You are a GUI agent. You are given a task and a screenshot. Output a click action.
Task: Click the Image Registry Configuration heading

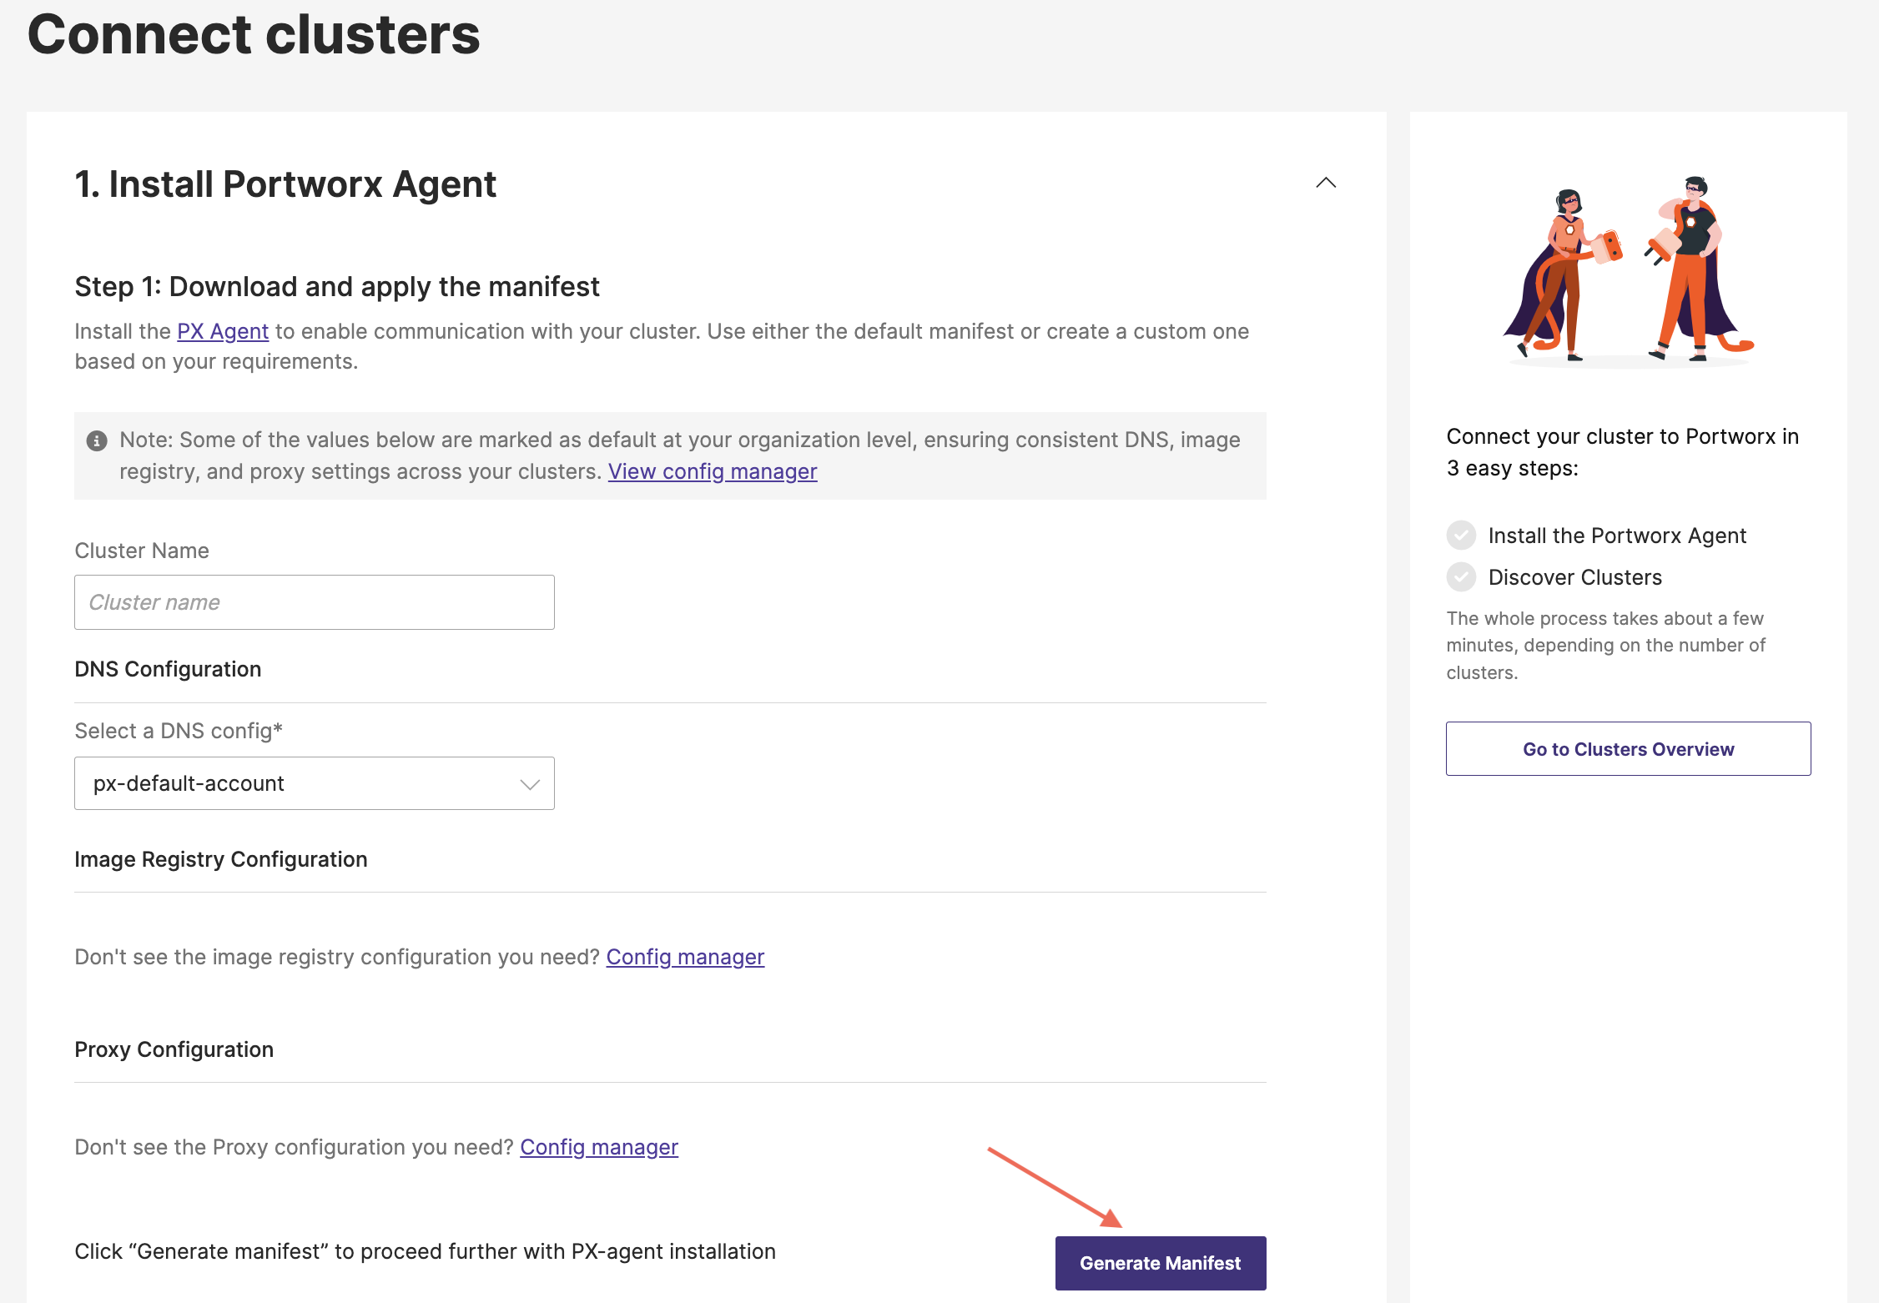point(221,859)
